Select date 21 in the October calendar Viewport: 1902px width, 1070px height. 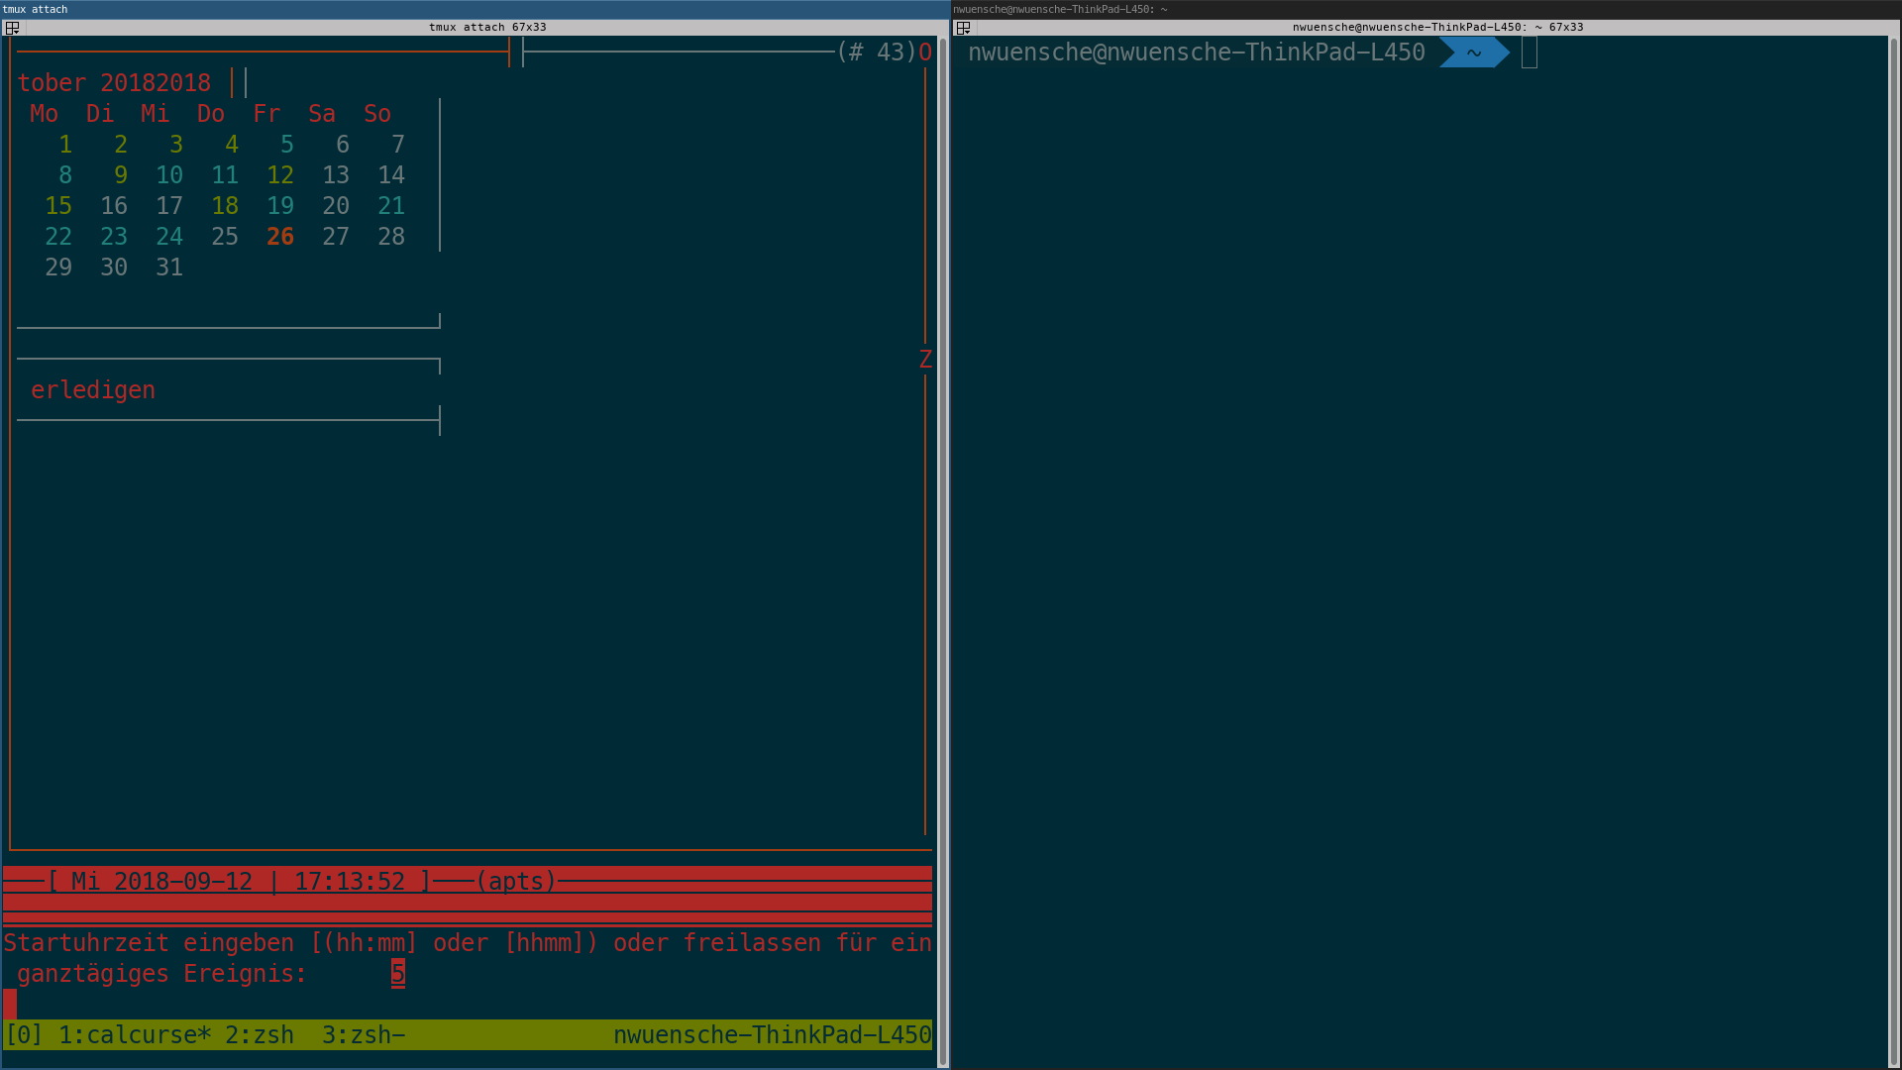[x=391, y=205]
